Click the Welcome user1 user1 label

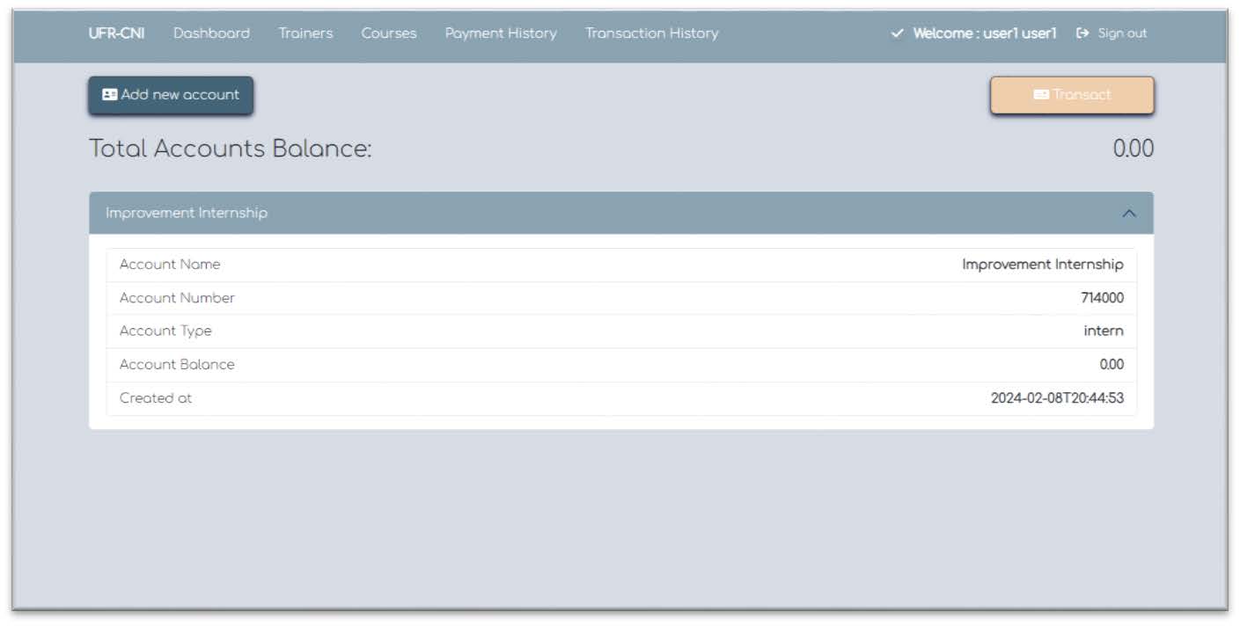point(986,33)
